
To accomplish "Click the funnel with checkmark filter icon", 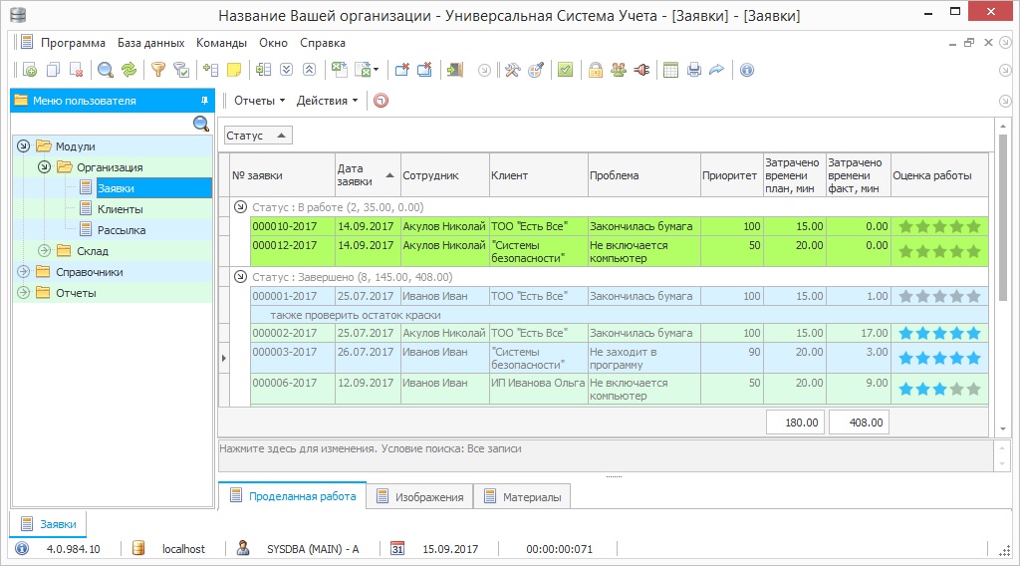I will coord(181,71).
